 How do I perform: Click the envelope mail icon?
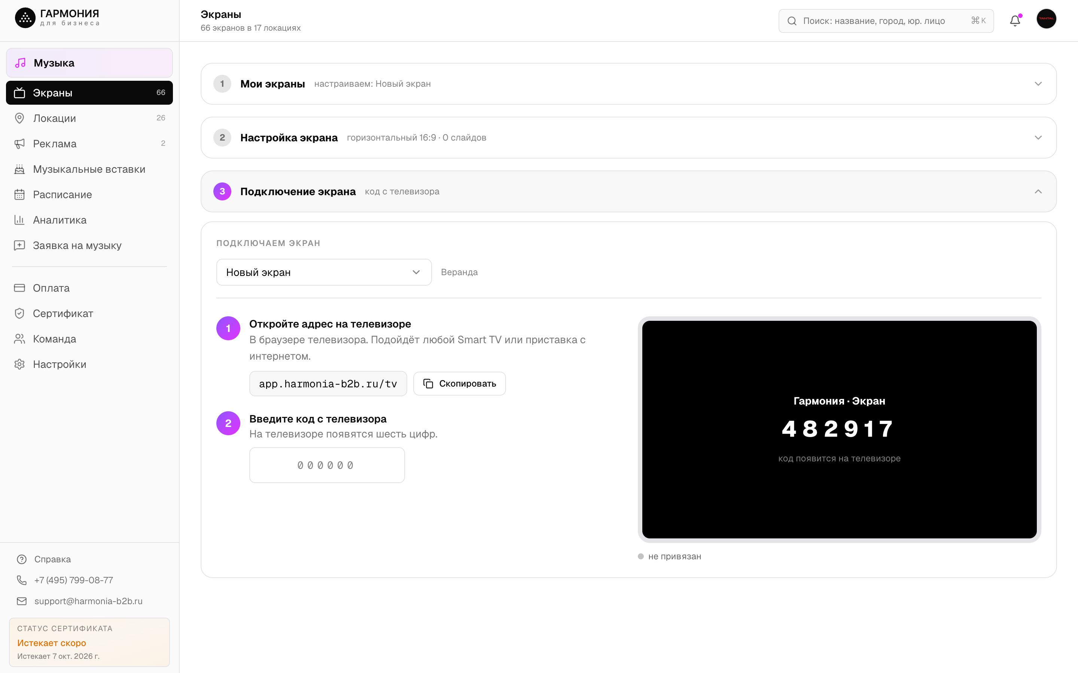click(22, 600)
